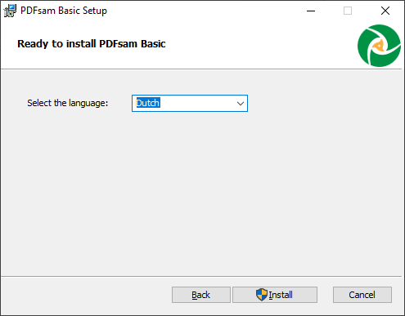Click the "PDFsam Basic Setup" title bar text
Image resolution: width=405 pixels, height=316 pixels.
[64, 11]
